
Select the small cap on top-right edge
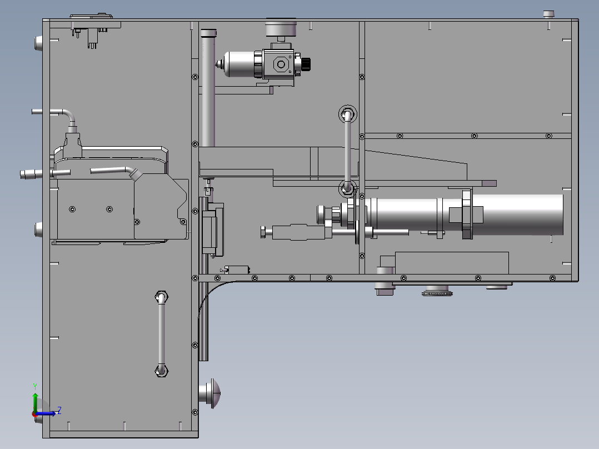548,14
